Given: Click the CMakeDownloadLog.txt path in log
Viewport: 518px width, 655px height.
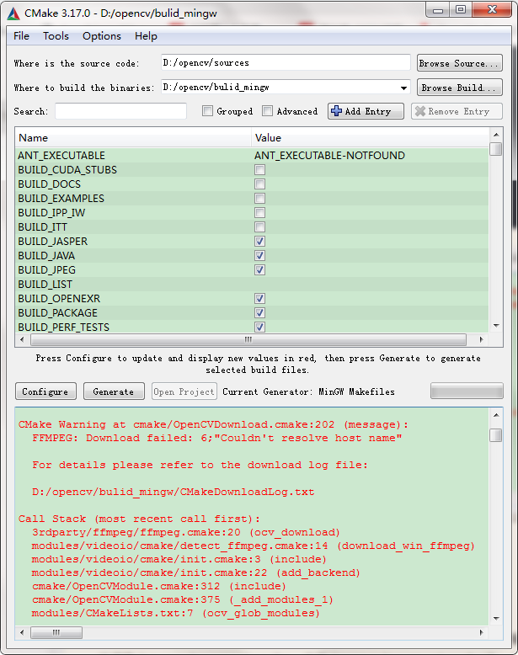Looking at the screenshot, I should tap(173, 492).
